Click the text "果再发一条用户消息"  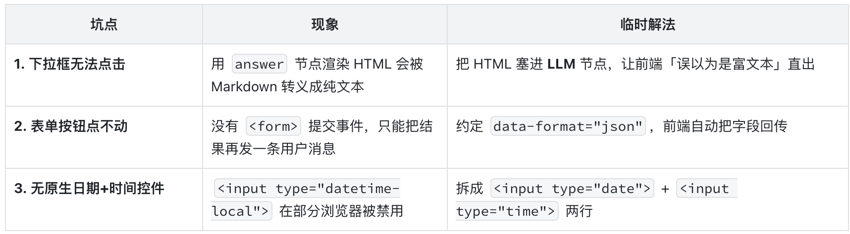click(273, 149)
